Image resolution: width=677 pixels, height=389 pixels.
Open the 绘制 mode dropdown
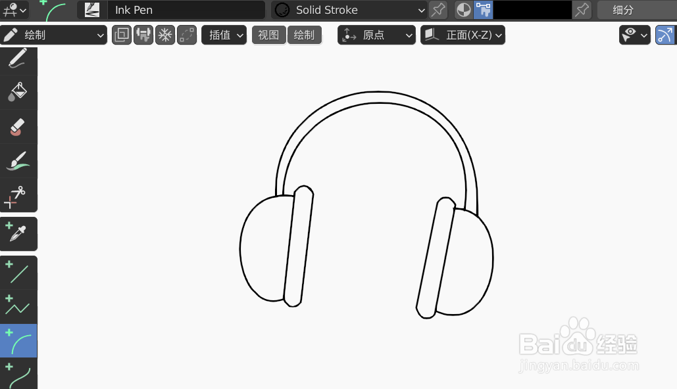[53, 35]
